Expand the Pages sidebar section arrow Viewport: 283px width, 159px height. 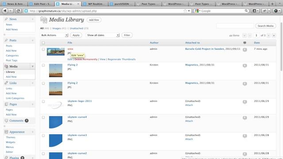(x=33, y=104)
